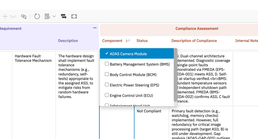Refresh the table with circular arrow icon
This screenshot has width=258, height=139.
pos(37,16)
